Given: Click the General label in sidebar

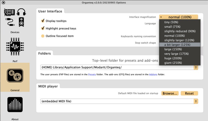Looking at the screenshot, I should [x=15, y=90].
